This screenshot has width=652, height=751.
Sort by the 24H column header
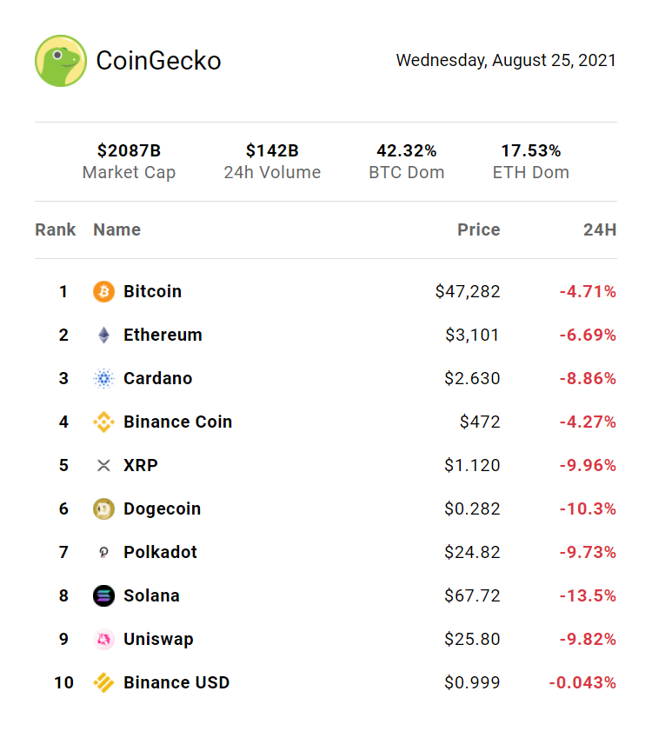(x=600, y=230)
